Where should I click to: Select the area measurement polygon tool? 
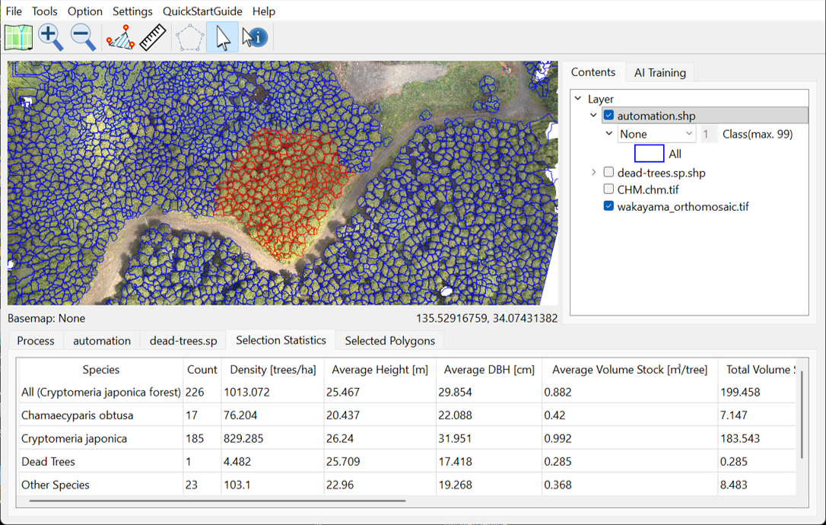coord(120,37)
